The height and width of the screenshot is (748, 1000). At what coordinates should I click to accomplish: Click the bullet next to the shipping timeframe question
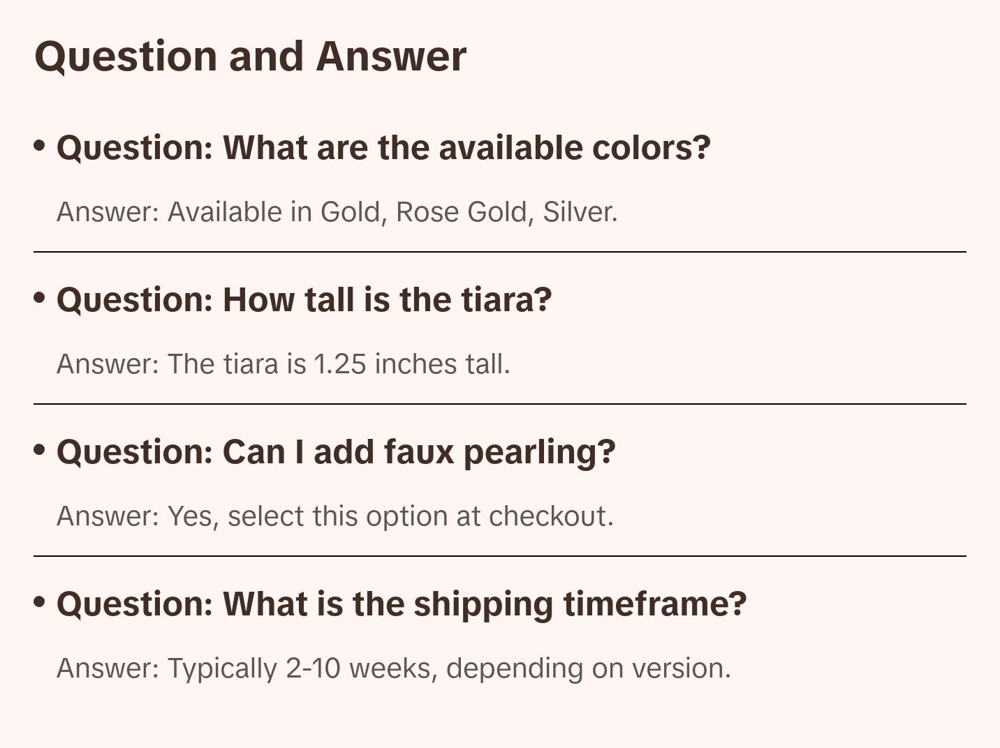click(40, 601)
